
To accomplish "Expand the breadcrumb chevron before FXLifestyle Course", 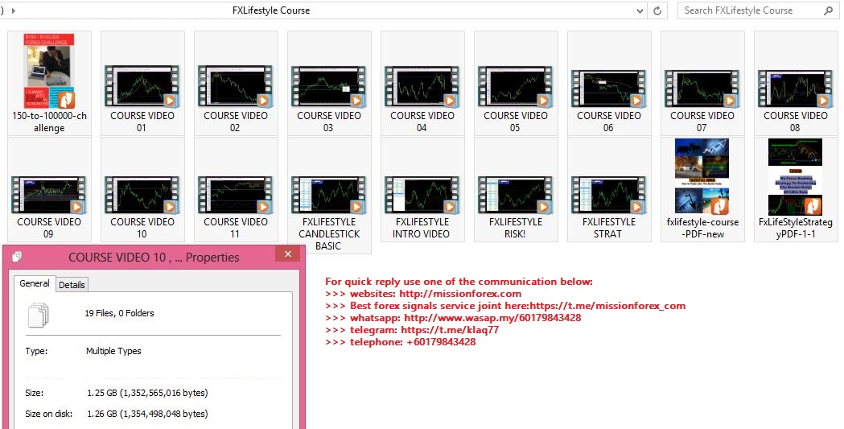I will pos(13,10).
